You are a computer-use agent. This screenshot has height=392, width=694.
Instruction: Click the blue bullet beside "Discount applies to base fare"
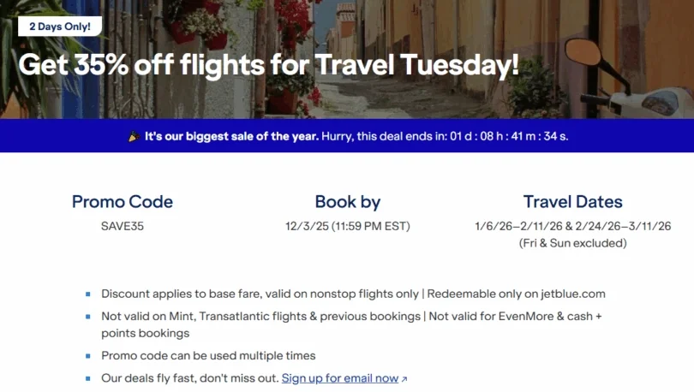(88, 294)
